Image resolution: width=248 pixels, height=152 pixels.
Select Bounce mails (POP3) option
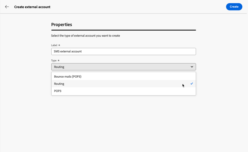point(68,77)
